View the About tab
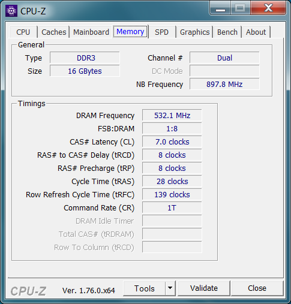The height and width of the screenshot is (304, 291). [256, 32]
